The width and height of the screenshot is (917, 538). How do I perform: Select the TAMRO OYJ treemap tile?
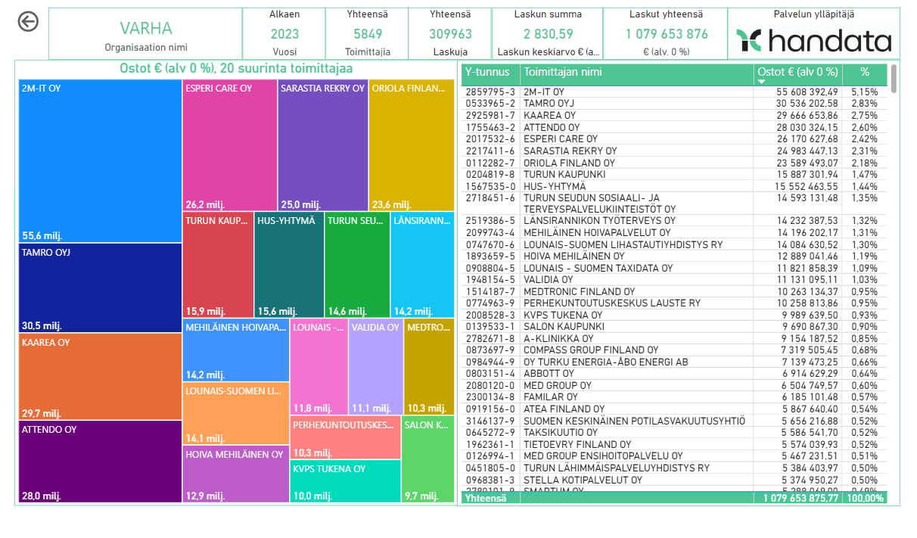tap(100, 288)
